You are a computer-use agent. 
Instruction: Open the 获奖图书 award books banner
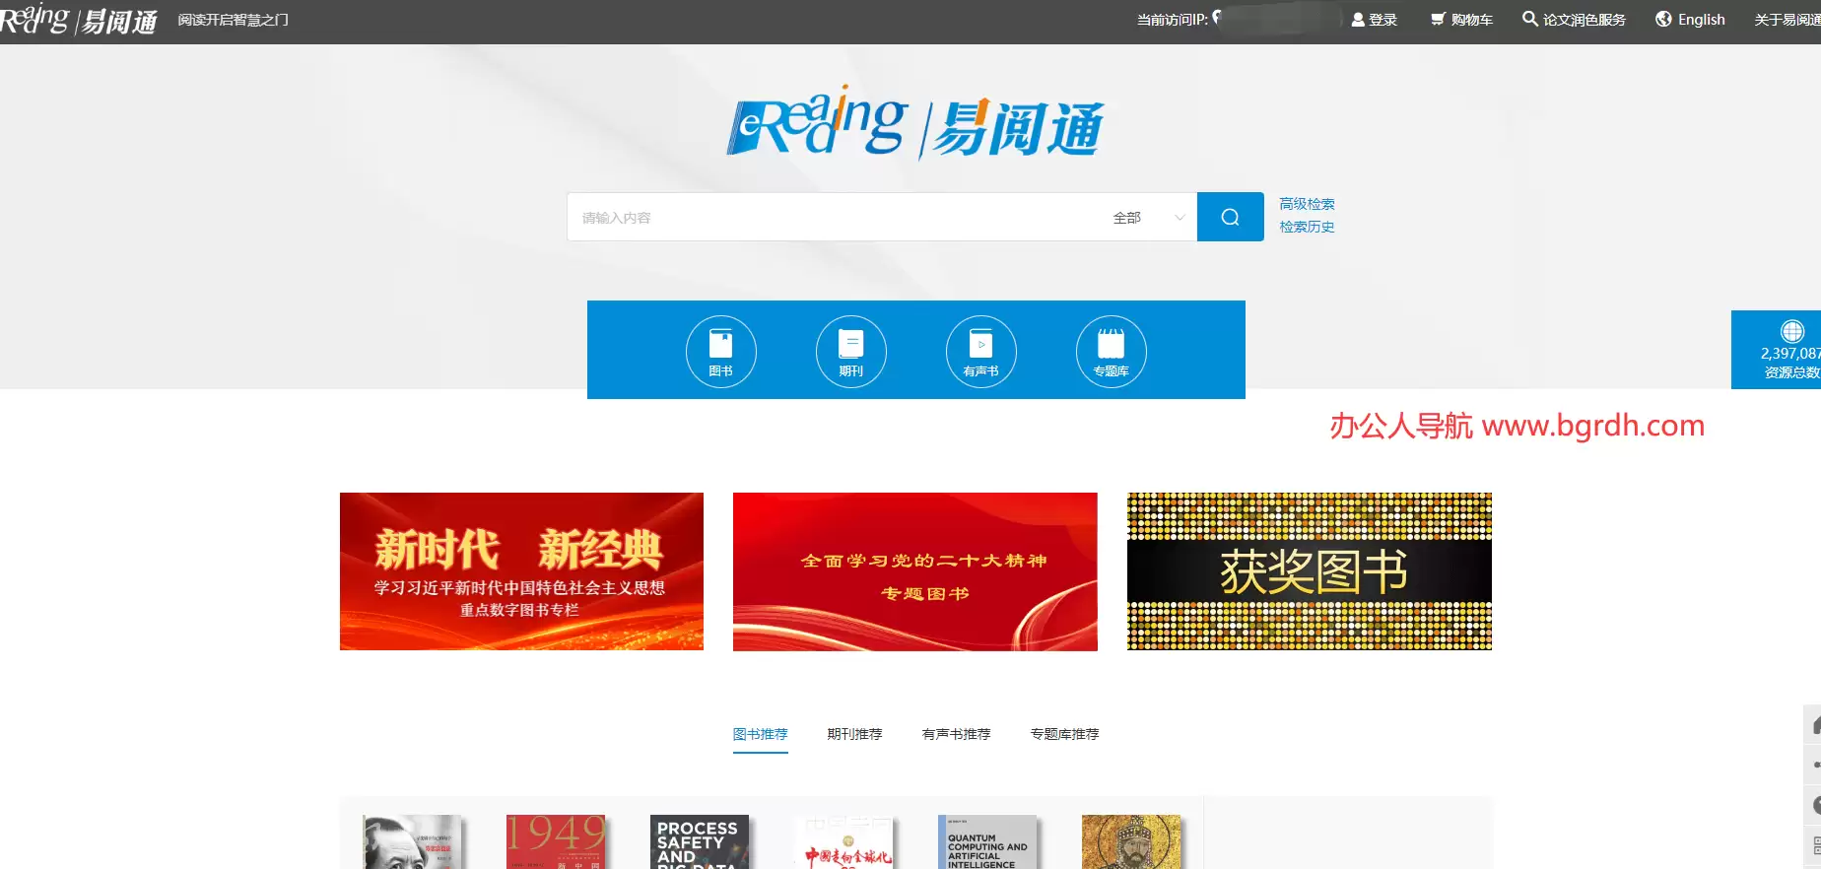[x=1309, y=571]
